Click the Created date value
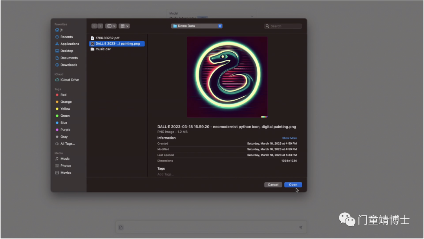The width and height of the screenshot is (424, 239). click(x=272, y=144)
